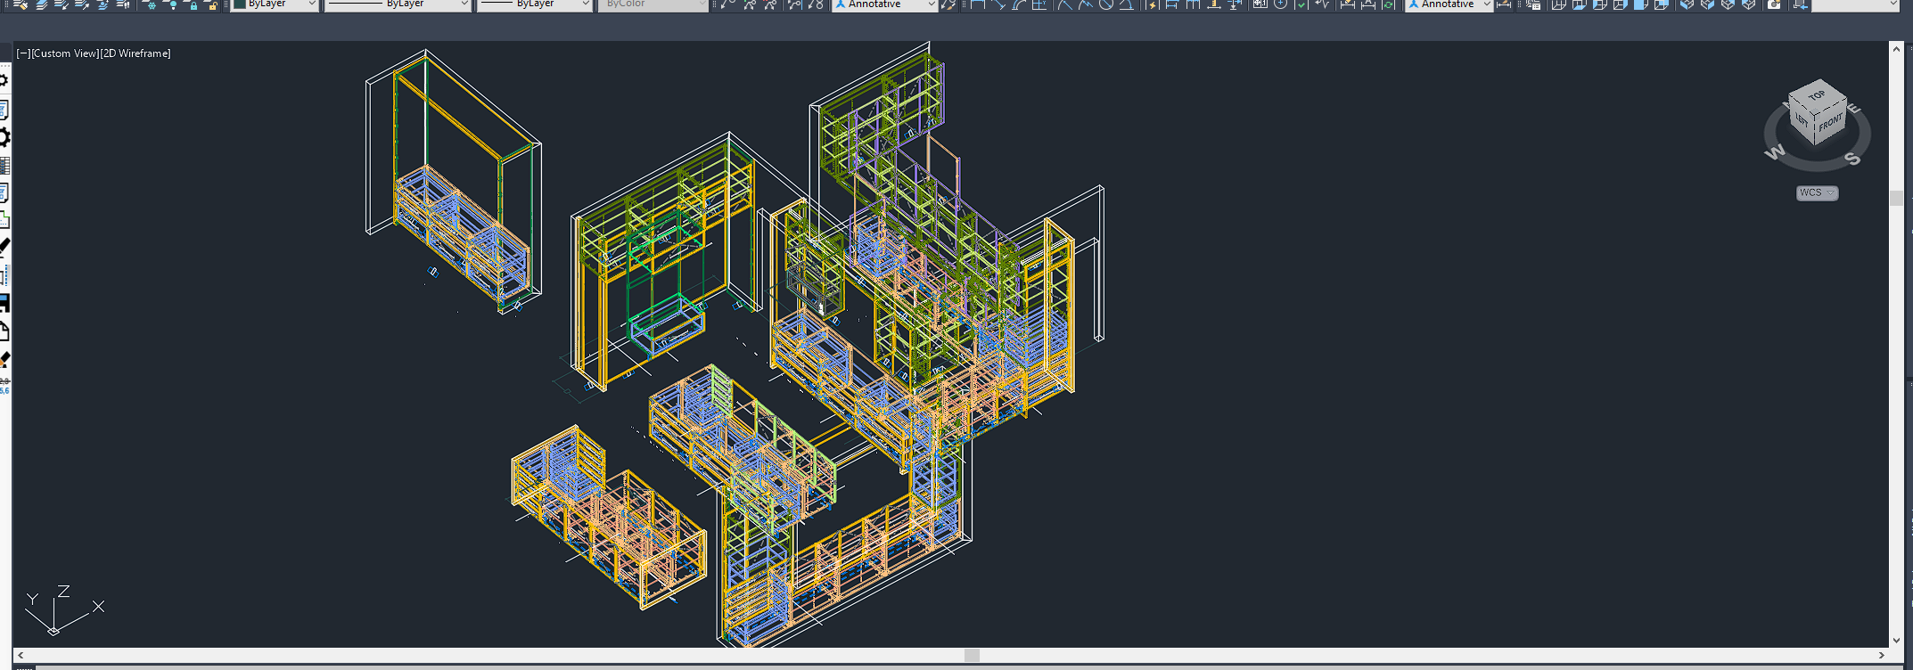1913x670 pixels.
Task: Select the Ordinate dimension tool
Action: [1039, 4]
